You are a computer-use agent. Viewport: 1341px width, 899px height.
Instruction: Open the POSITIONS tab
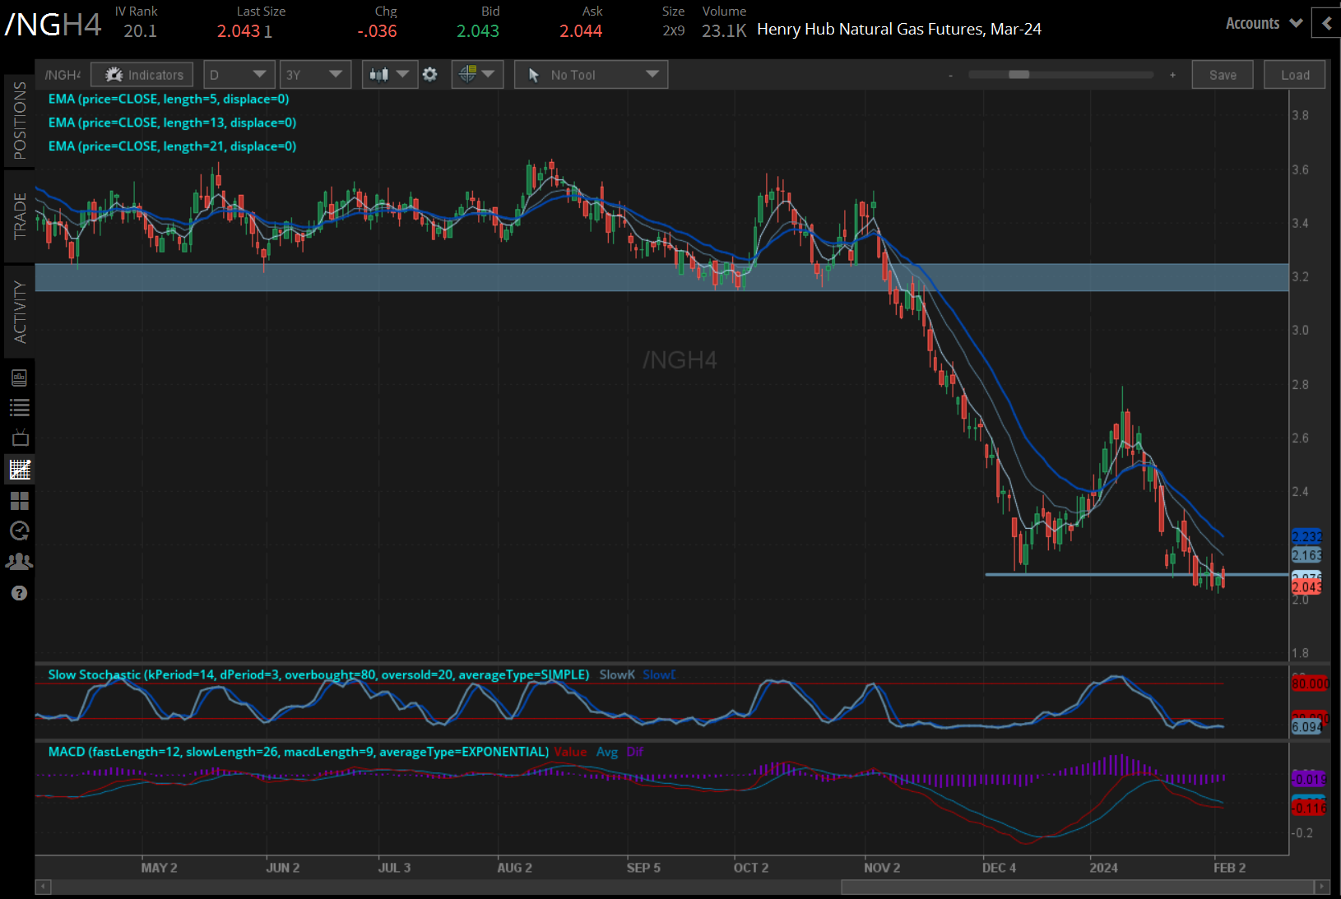[x=20, y=123]
